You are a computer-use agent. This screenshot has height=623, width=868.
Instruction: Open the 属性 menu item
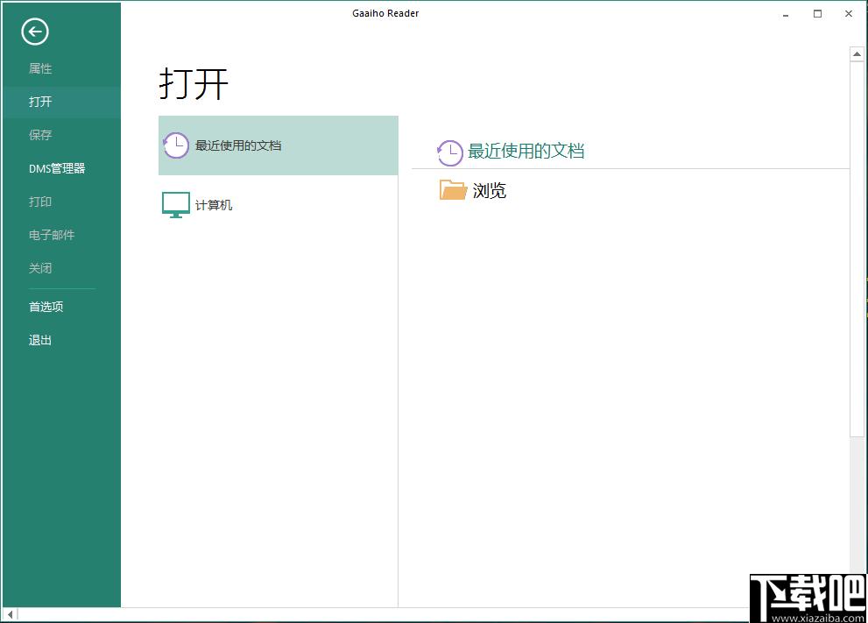[x=40, y=68]
